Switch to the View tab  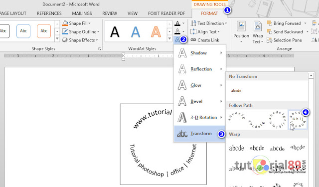click(x=133, y=13)
